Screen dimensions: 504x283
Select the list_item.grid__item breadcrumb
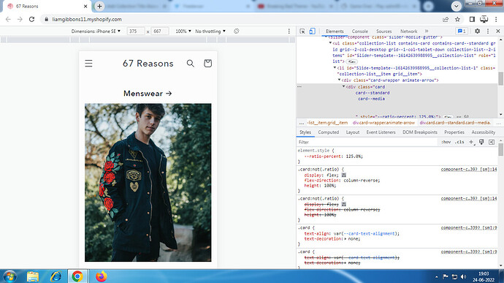coord(327,123)
